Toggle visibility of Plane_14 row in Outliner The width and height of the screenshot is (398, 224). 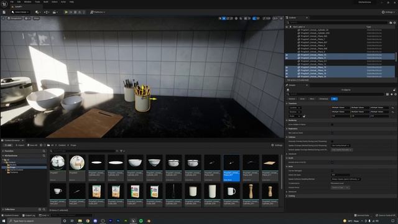pos(287,70)
